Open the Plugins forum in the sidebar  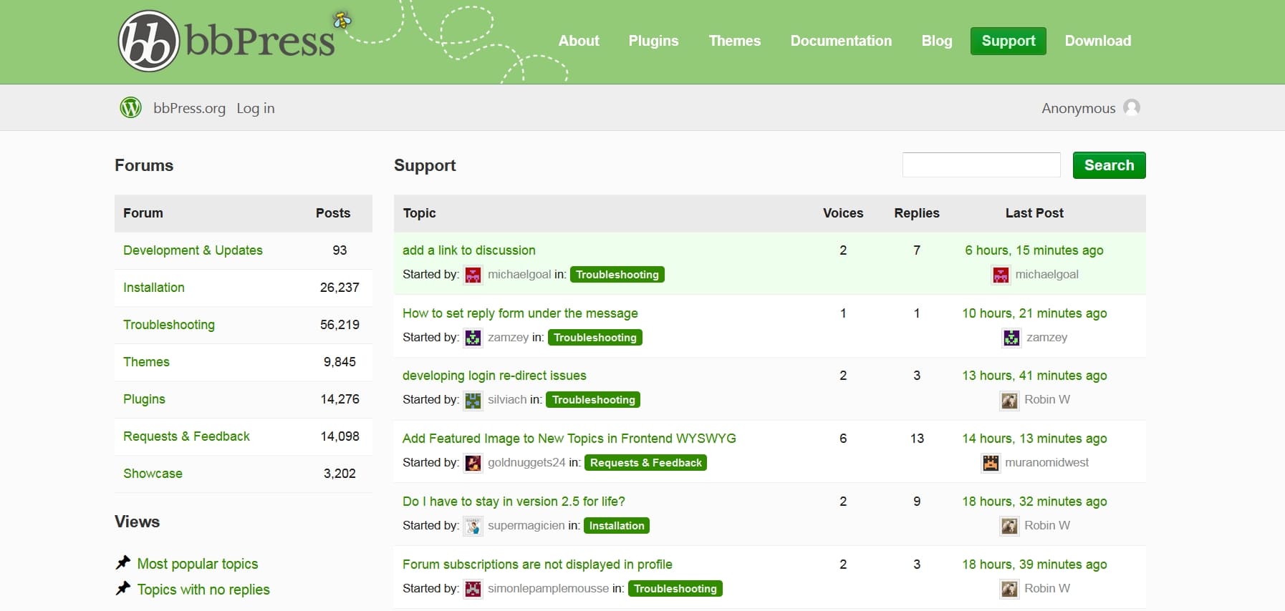tap(144, 399)
